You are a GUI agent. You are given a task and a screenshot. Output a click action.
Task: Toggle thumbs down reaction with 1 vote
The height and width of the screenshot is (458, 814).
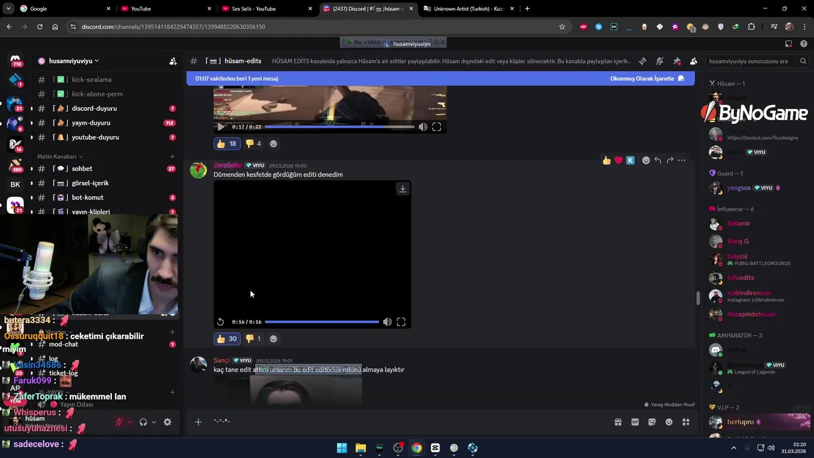[253, 339]
